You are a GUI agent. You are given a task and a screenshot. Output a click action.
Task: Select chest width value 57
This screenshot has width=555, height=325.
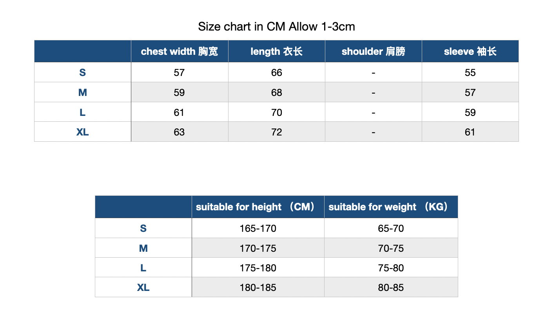pos(180,72)
